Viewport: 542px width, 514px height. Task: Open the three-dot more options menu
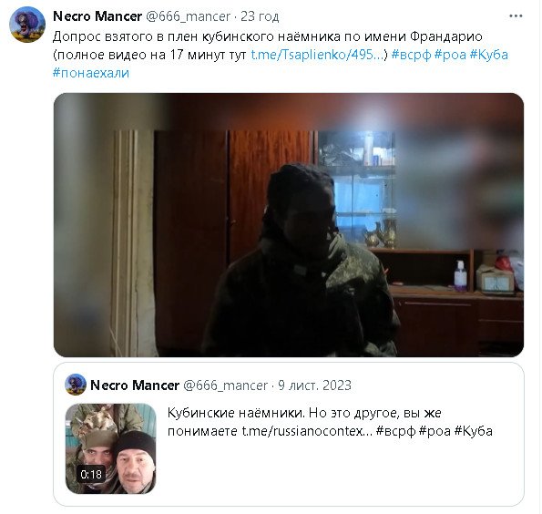coord(516,15)
